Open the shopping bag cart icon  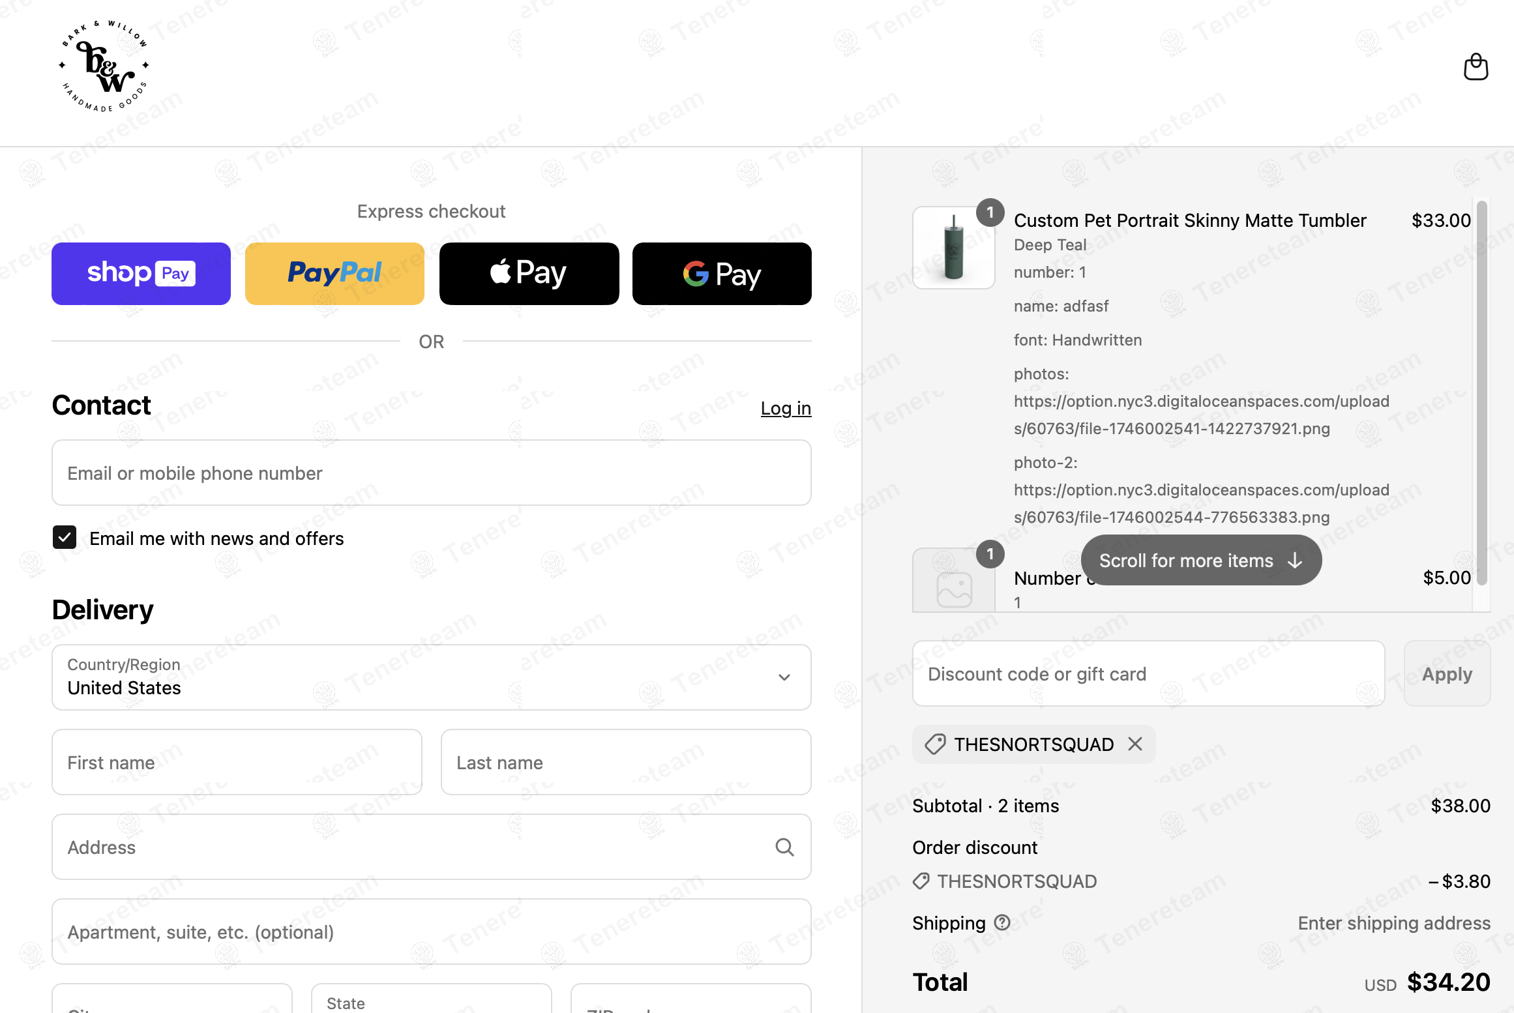pyautogui.click(x=1476, y=67)
